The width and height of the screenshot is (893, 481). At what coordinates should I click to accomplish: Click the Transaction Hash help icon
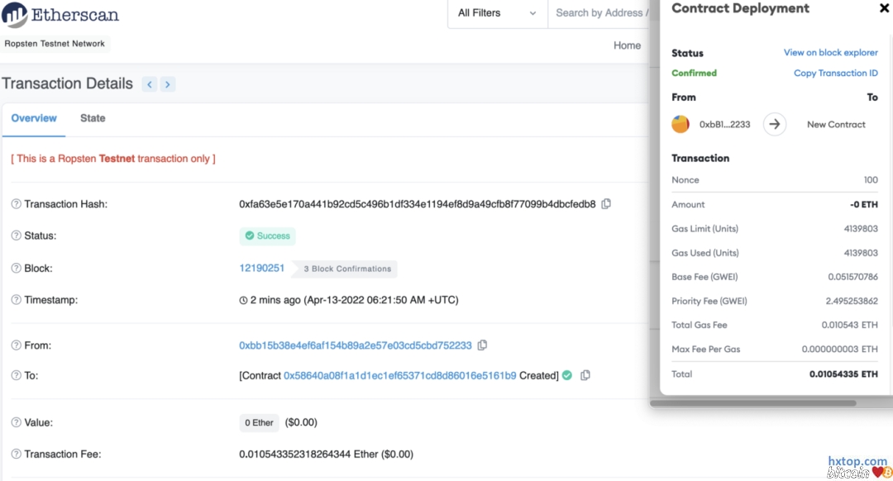point(16,204)
